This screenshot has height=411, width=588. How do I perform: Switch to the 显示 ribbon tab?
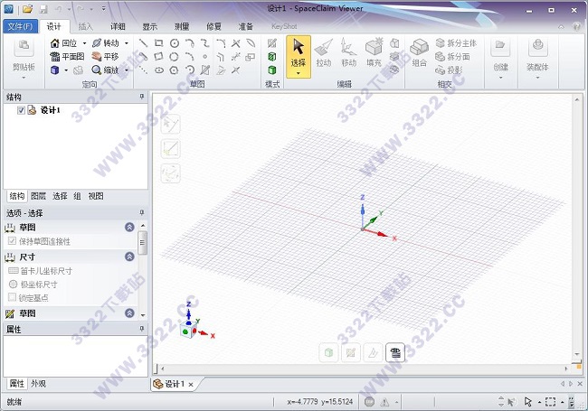[x=149, y=26]
